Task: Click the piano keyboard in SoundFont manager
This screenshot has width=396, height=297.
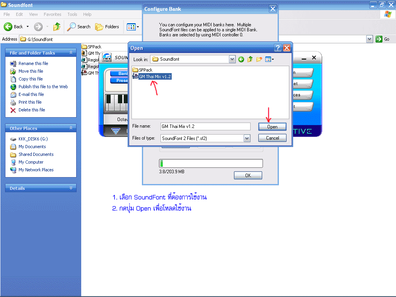Action: (x=116, y=102)
